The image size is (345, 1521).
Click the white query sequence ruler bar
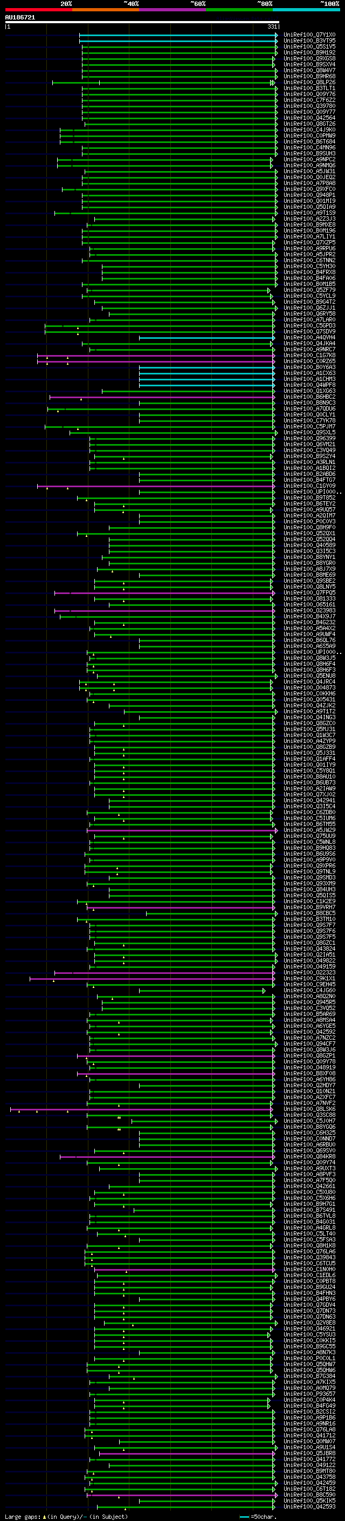(x=142, y=23)
